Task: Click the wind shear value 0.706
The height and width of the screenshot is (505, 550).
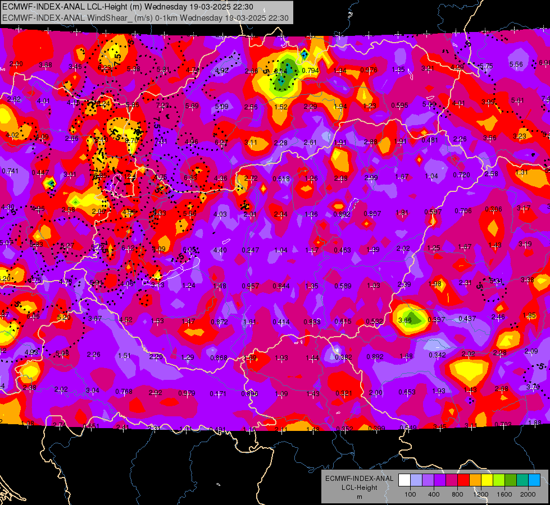Action: coord(463,210)
